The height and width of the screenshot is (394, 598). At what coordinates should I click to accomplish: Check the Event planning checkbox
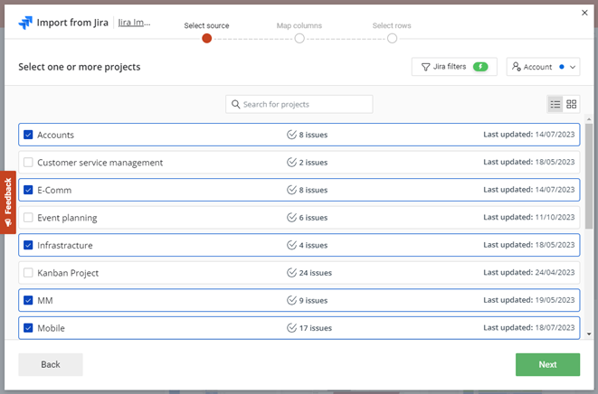28,218
